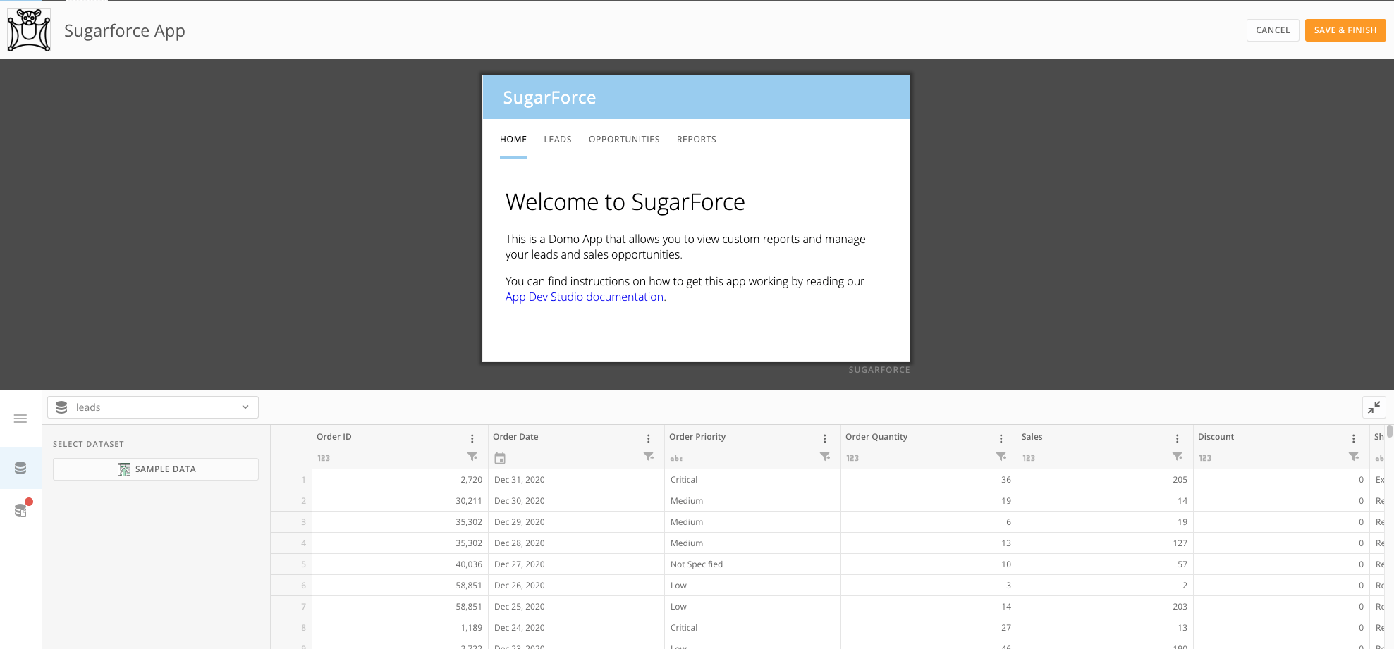Switch to the OPPORTUNITIES tab
1394x649 pixels.
[x=624, y=140]
